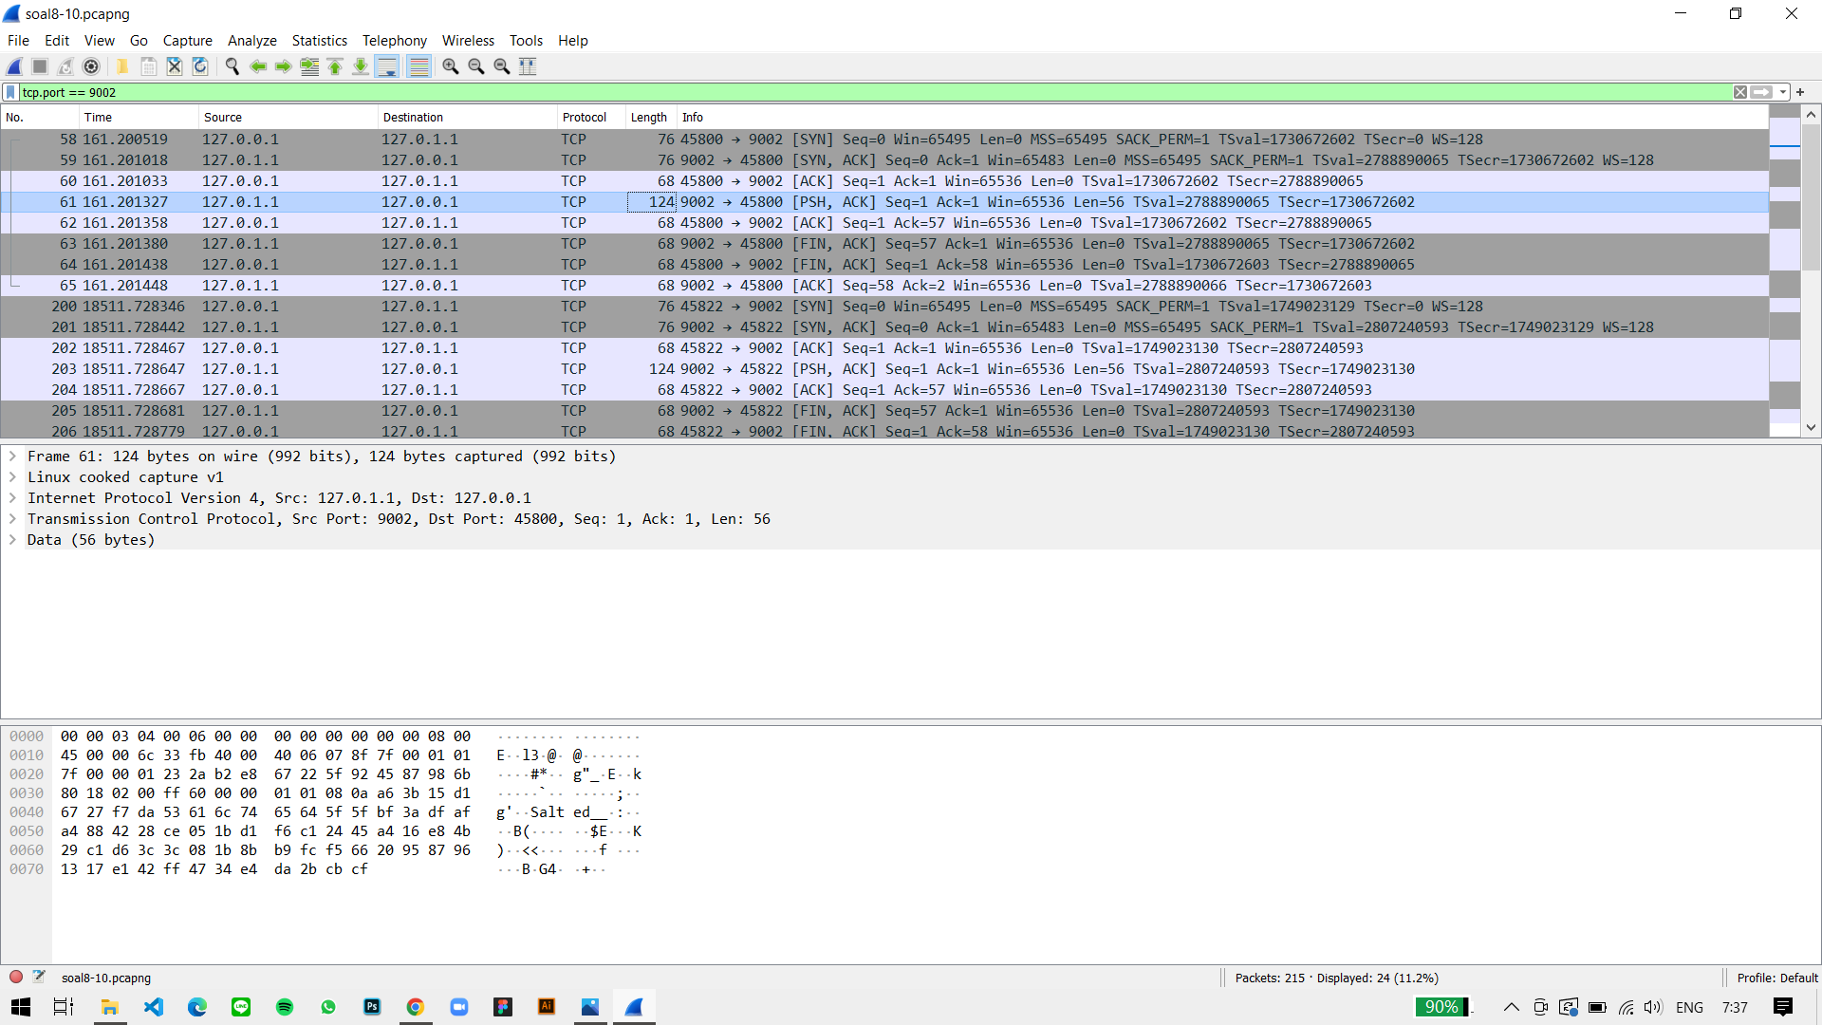Click the Start capturing packets shark fin icon
Image resolution: width=1822 pixels, height=1025 pixels.
pyautogui.click(x=14, y=66)
